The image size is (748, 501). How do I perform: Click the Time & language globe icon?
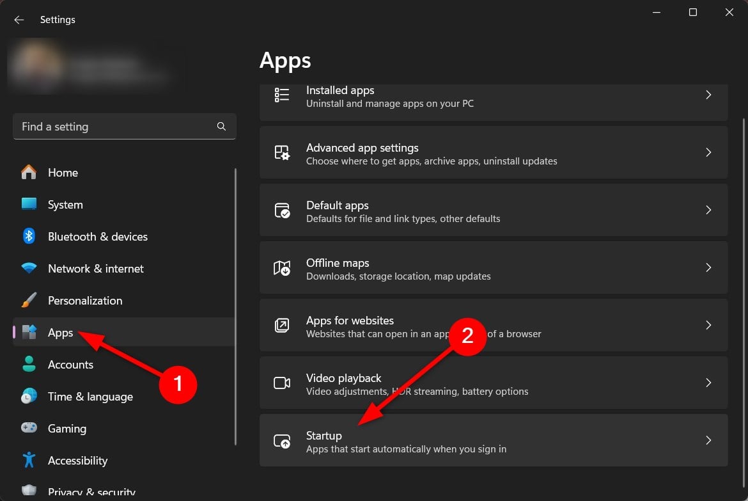(x=29, y=396)
